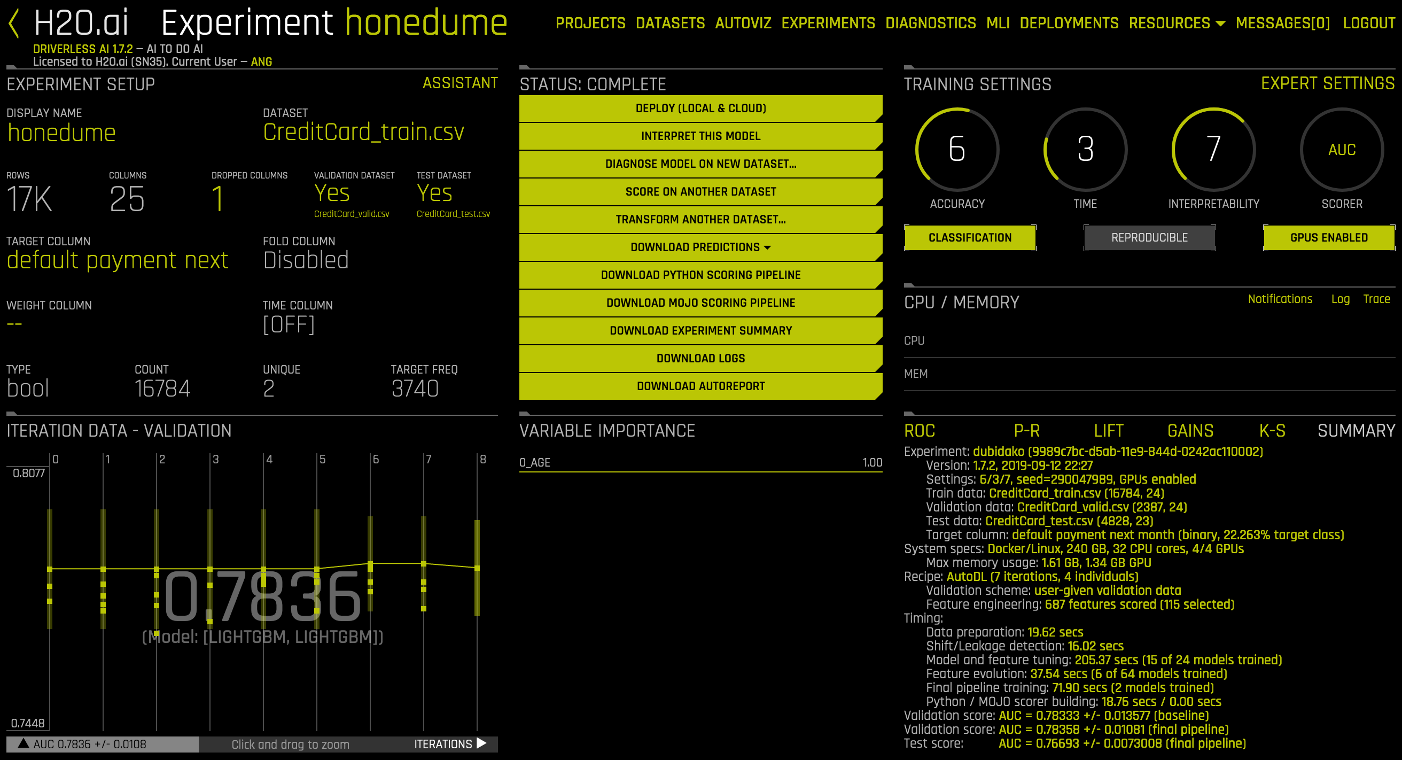Click DOWNLOAD PYTHON SCORING PIPELINE
The width and height of the screenshot is (1402, 760).
point(700,275)
